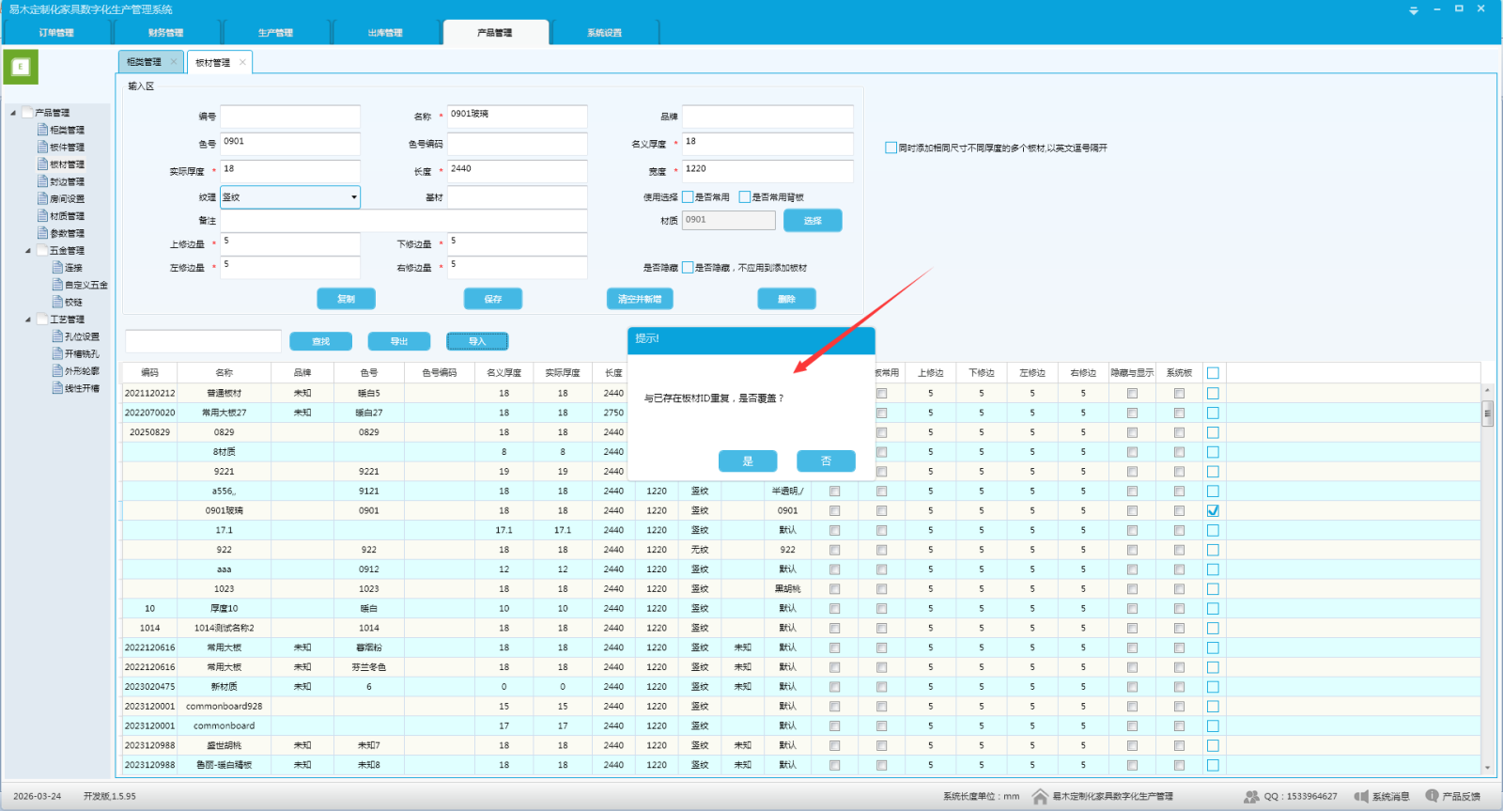Uncheck the selected row checkbox for 0901玻璃
Viewport: 1503px width, 811px height.
(1213, 510)
